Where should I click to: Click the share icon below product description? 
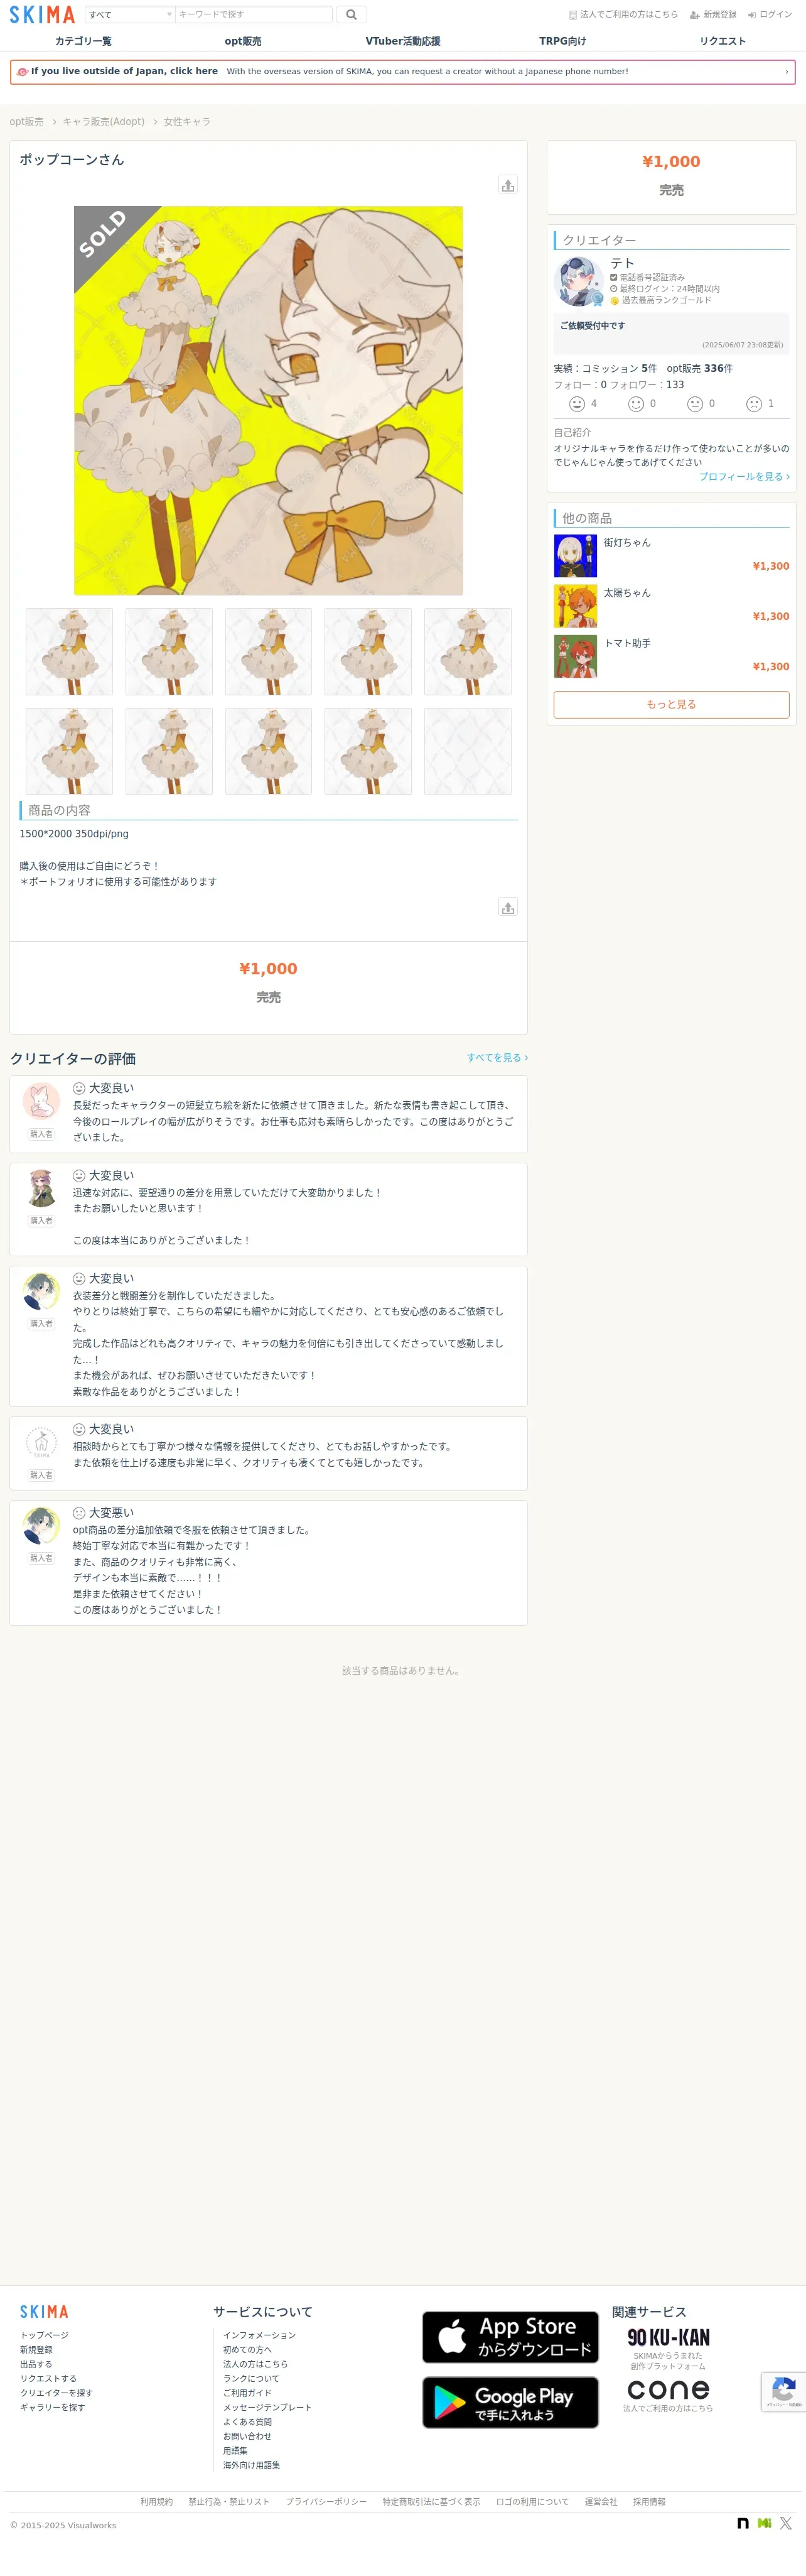507,907
